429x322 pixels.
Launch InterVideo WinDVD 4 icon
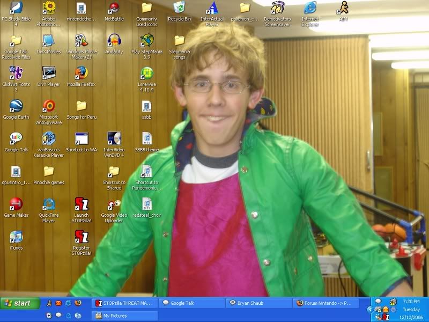coord(114,144)
